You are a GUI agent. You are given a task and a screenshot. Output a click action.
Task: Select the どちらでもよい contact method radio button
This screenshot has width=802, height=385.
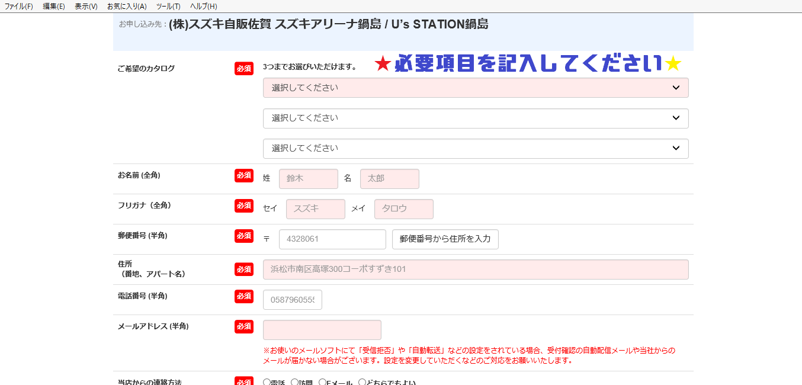click(x=362, y=383)
